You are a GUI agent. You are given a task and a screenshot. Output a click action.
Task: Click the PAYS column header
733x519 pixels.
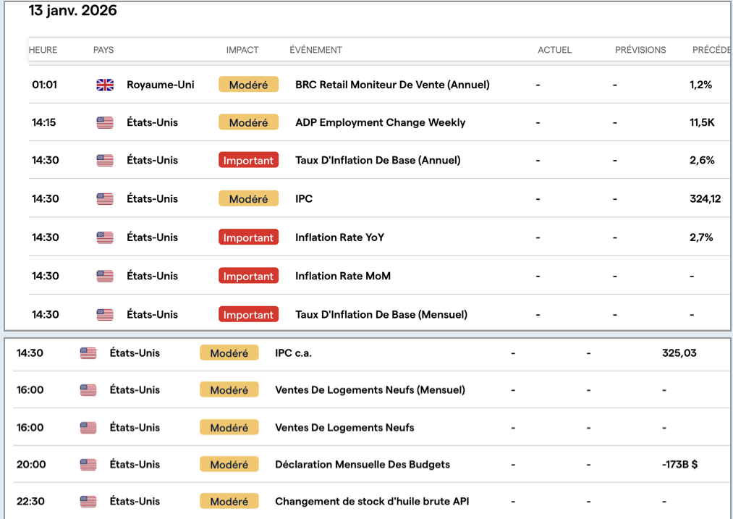(103, 50)
